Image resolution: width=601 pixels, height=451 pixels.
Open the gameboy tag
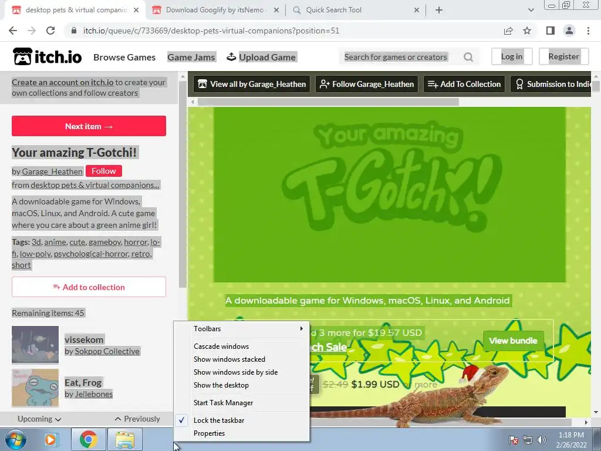click(104, 242)
